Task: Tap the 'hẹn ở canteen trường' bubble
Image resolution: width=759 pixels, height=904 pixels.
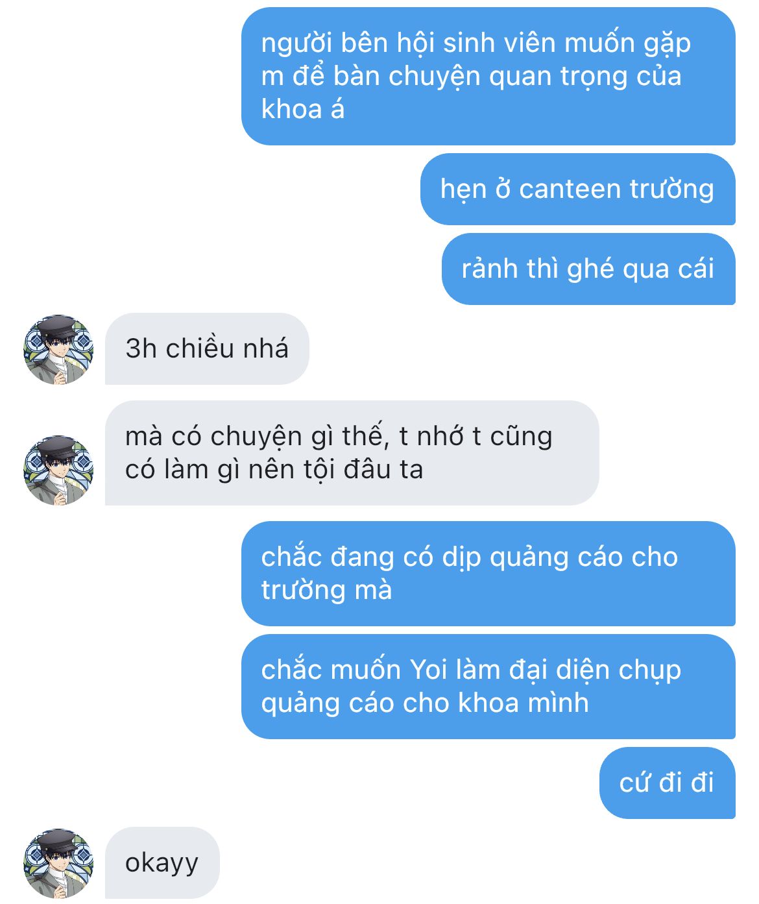Action: tap(577, 189)
